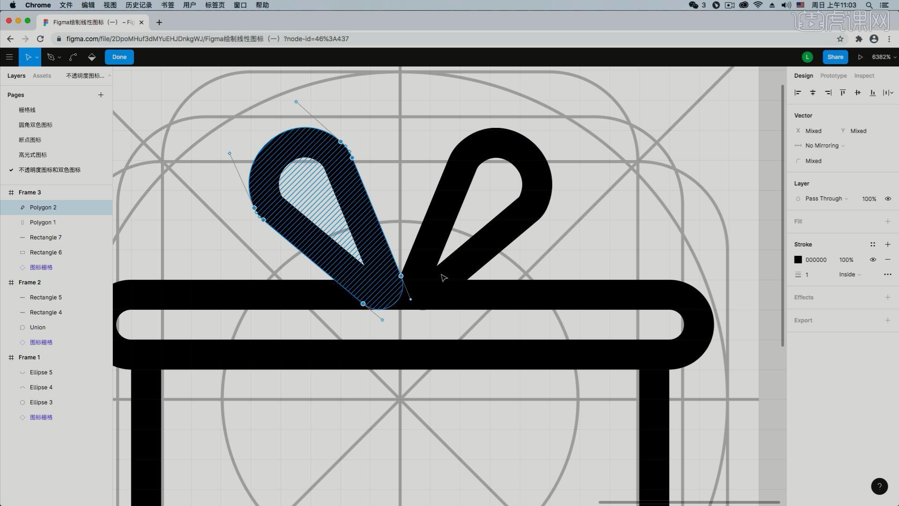Screen dimensions: 899x506
Task: Switch to the Design tab
Action: [803, 76]
